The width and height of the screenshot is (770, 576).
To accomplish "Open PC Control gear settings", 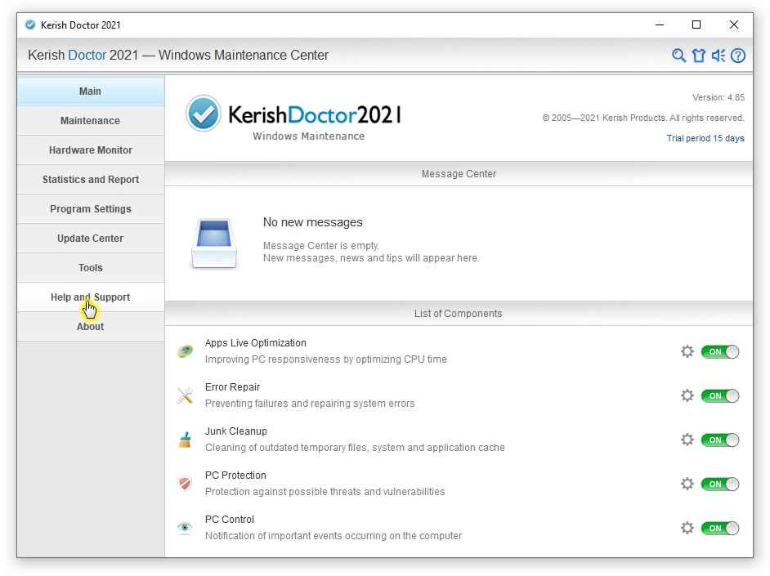I will [687, 528].
